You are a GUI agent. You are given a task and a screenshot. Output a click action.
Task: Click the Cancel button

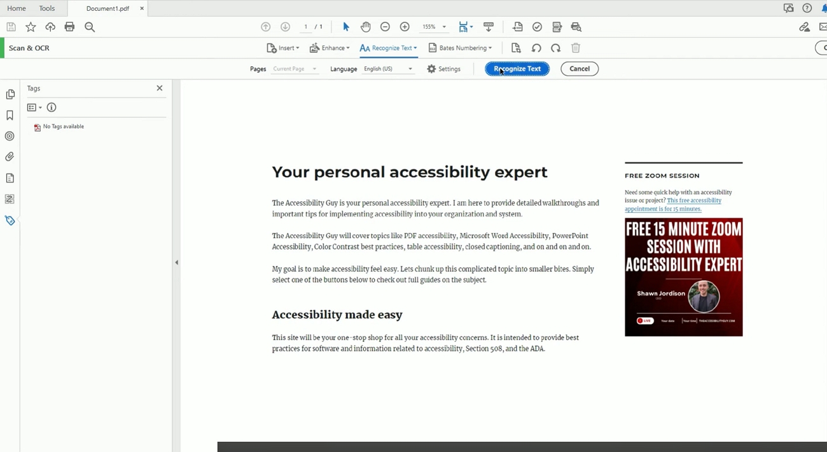coord(580,69)
